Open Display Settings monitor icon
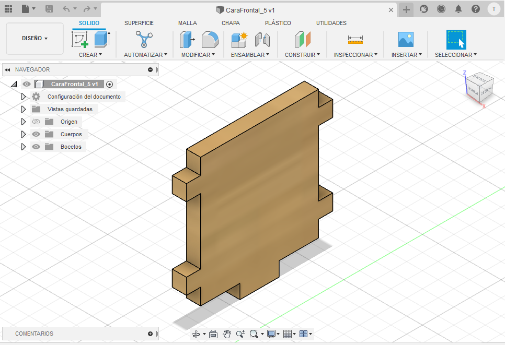 pyautogui.click(x=271, y=334)
